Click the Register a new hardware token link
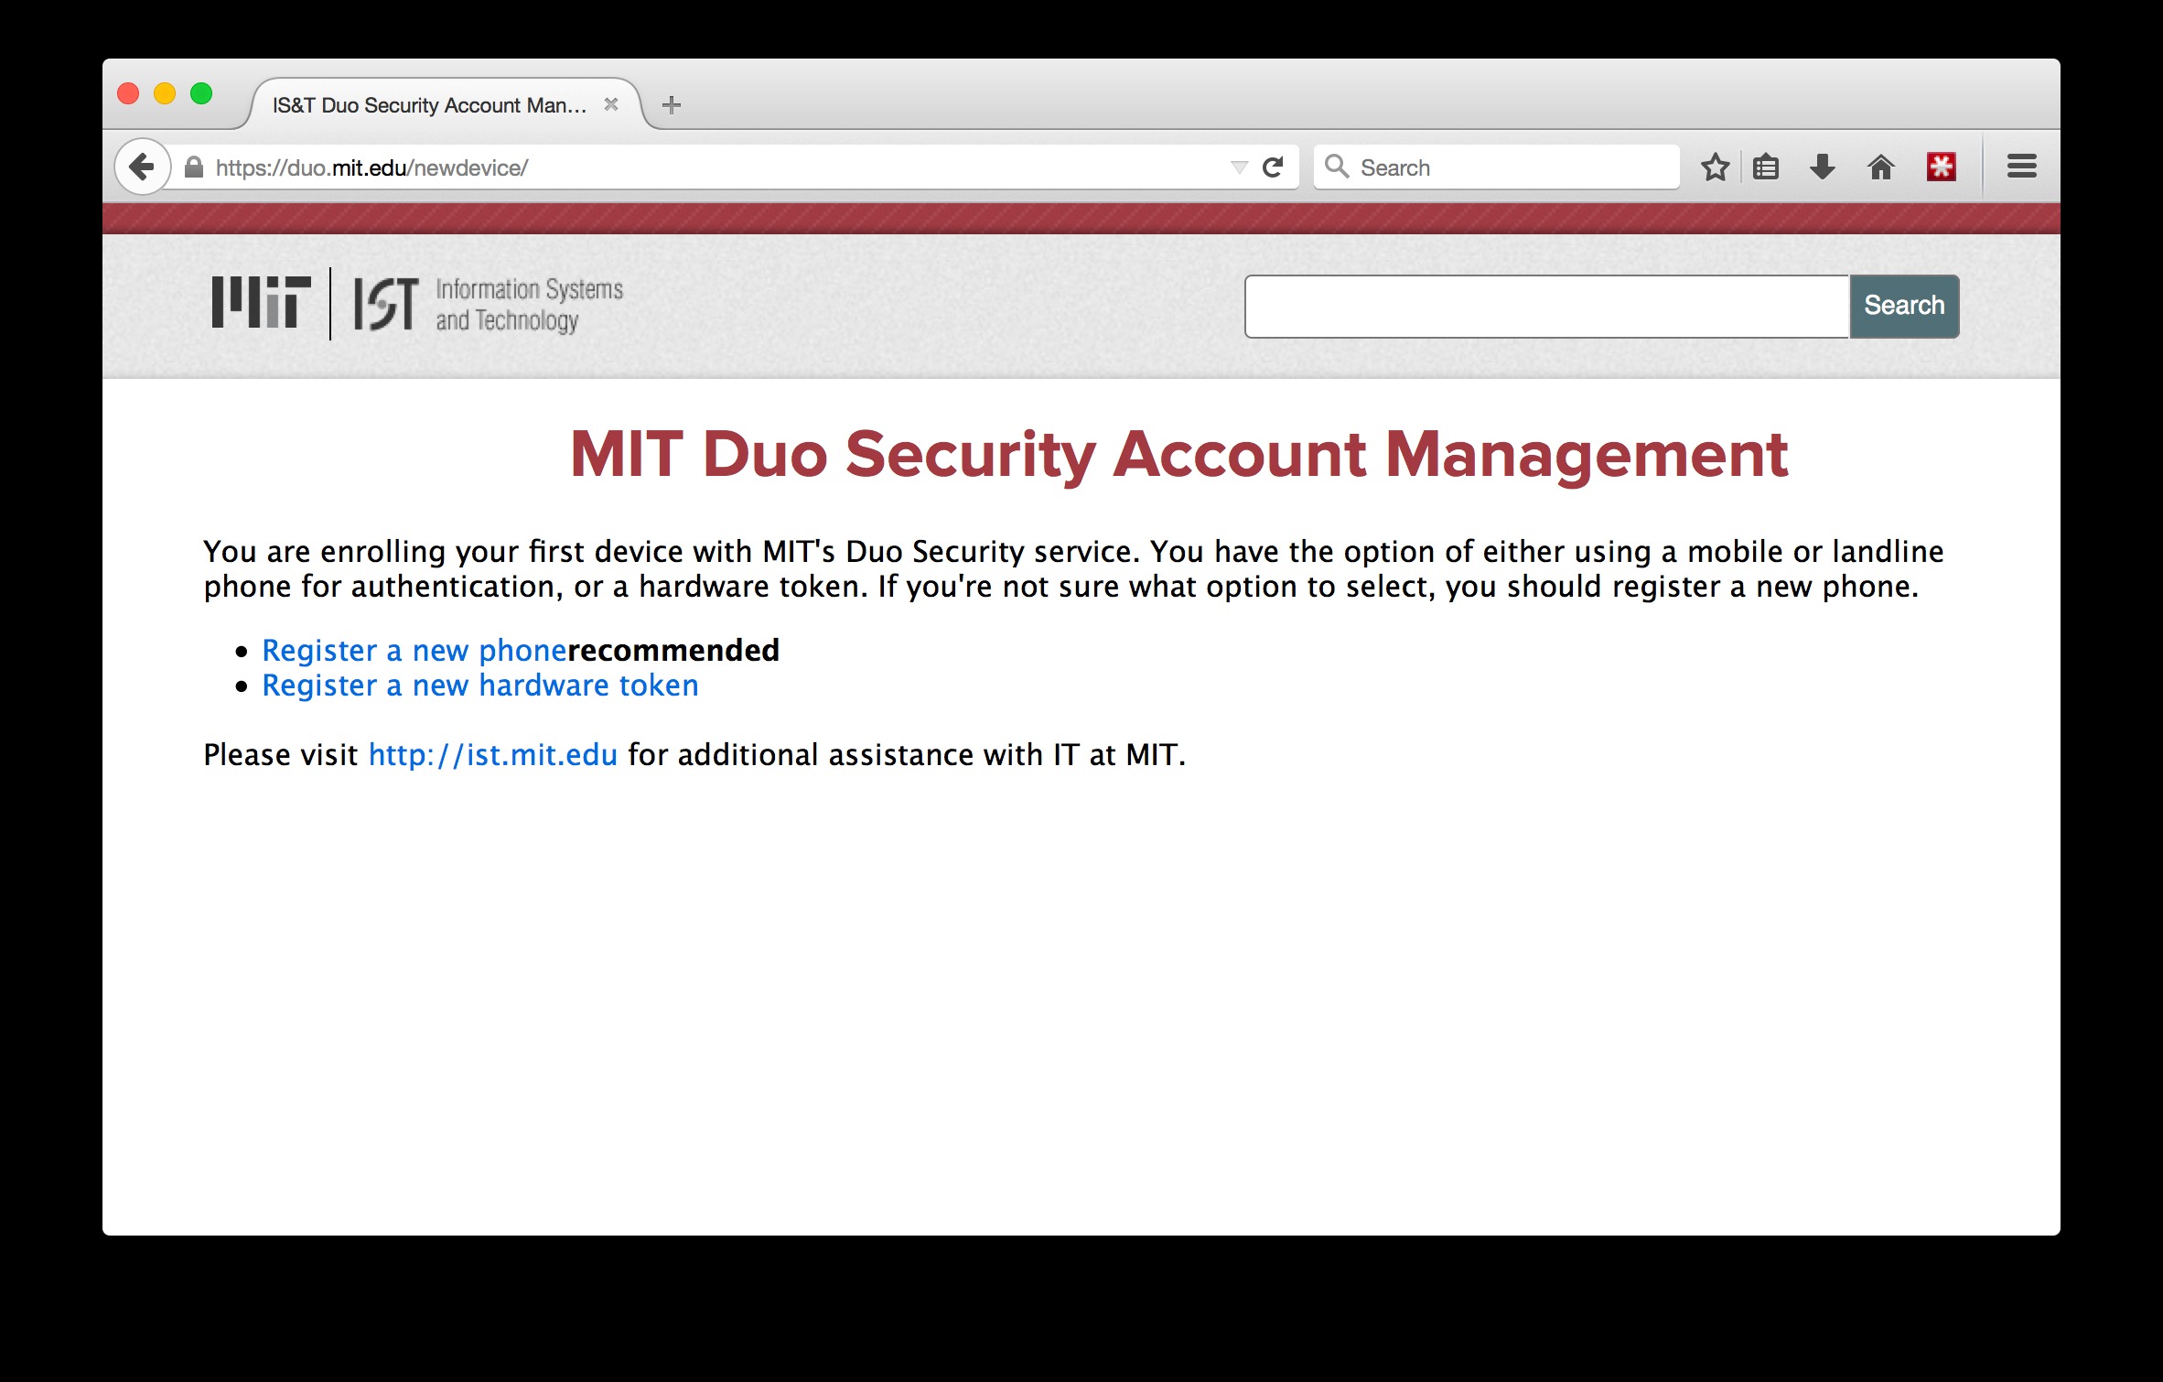Screen dimensions: 2163x1382 [x=480, y=685]
